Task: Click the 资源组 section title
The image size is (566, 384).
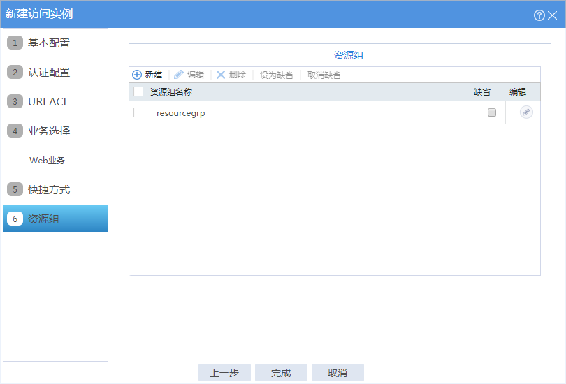Action: 349,55
